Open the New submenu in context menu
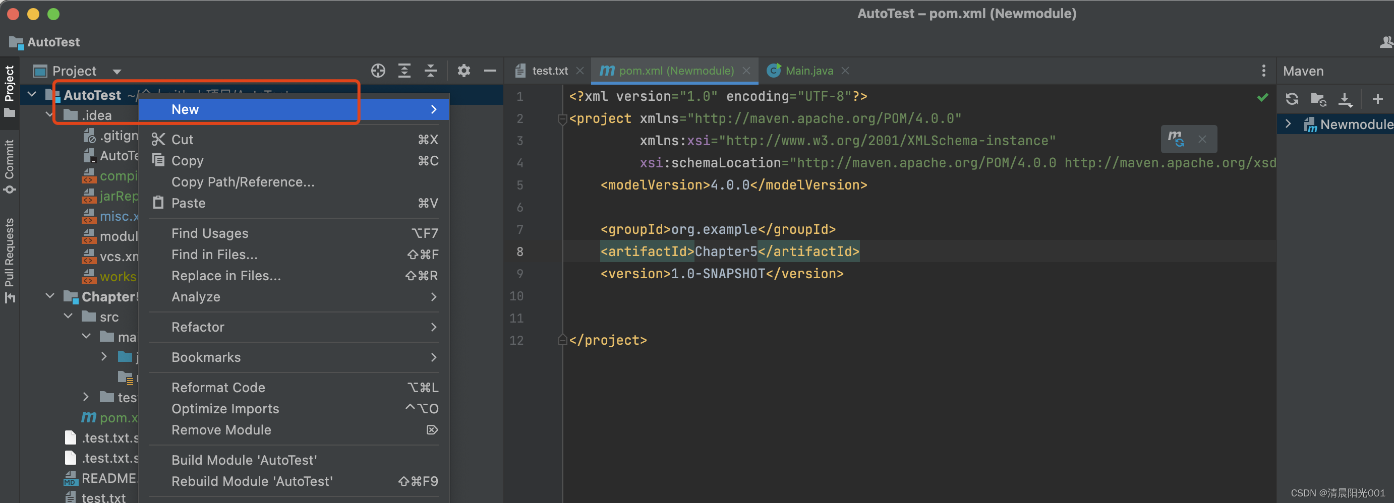The height and width of the screenshot is (503, 1394). [x=294, y=109]
